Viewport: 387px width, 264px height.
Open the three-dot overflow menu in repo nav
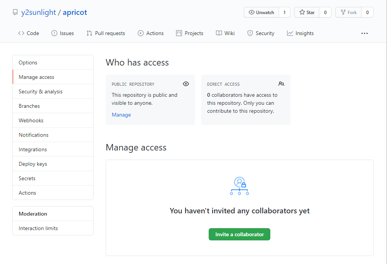[364, 34]
